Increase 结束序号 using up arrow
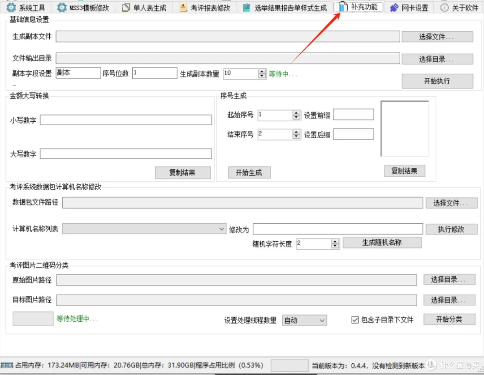Viewport: 484px width, 375px height. click(296, 132)
